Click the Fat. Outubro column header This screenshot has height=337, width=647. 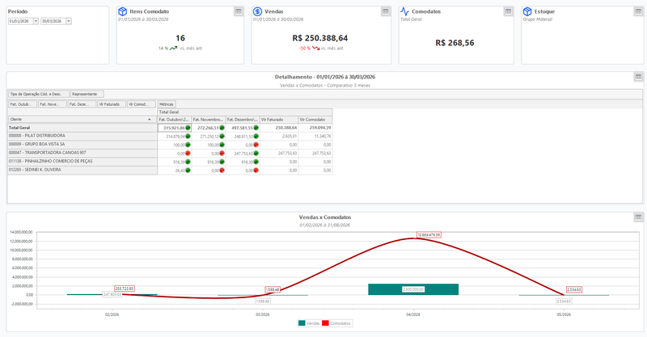[x=175, y=120]
